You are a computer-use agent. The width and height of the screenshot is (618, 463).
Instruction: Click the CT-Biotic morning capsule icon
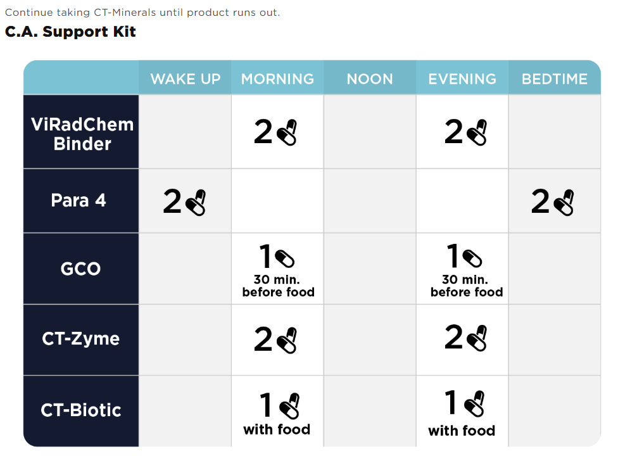pos(289,407)
